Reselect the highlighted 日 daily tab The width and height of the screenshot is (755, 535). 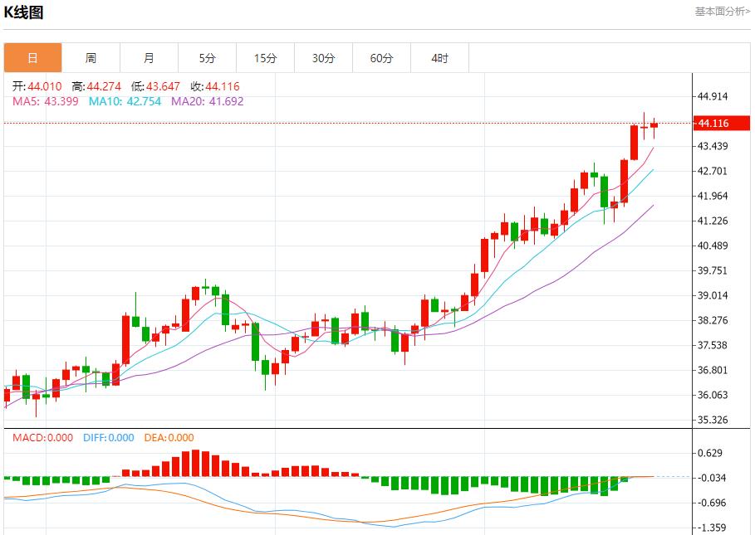(33, 57)
